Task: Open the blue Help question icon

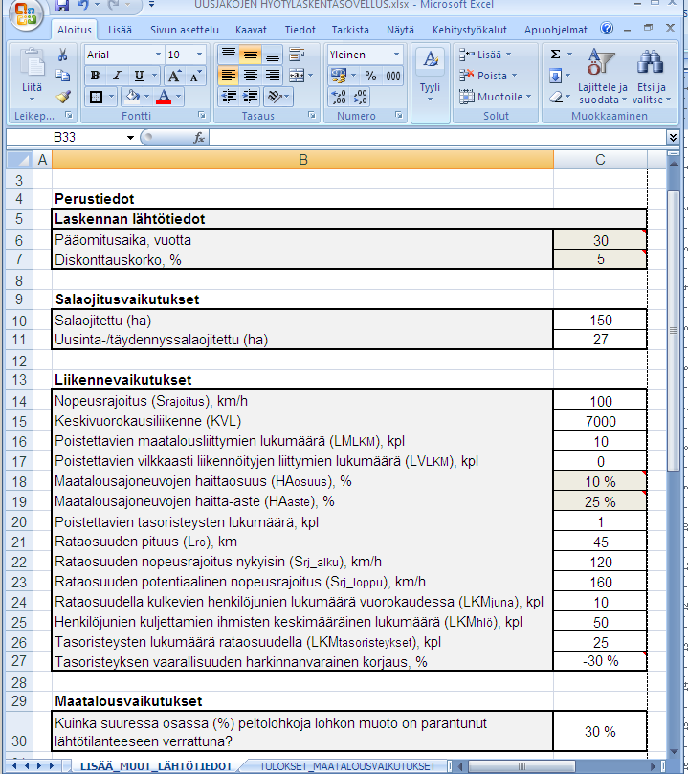Action: coord(607,28)
